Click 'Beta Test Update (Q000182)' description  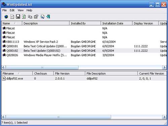point(42,51)
